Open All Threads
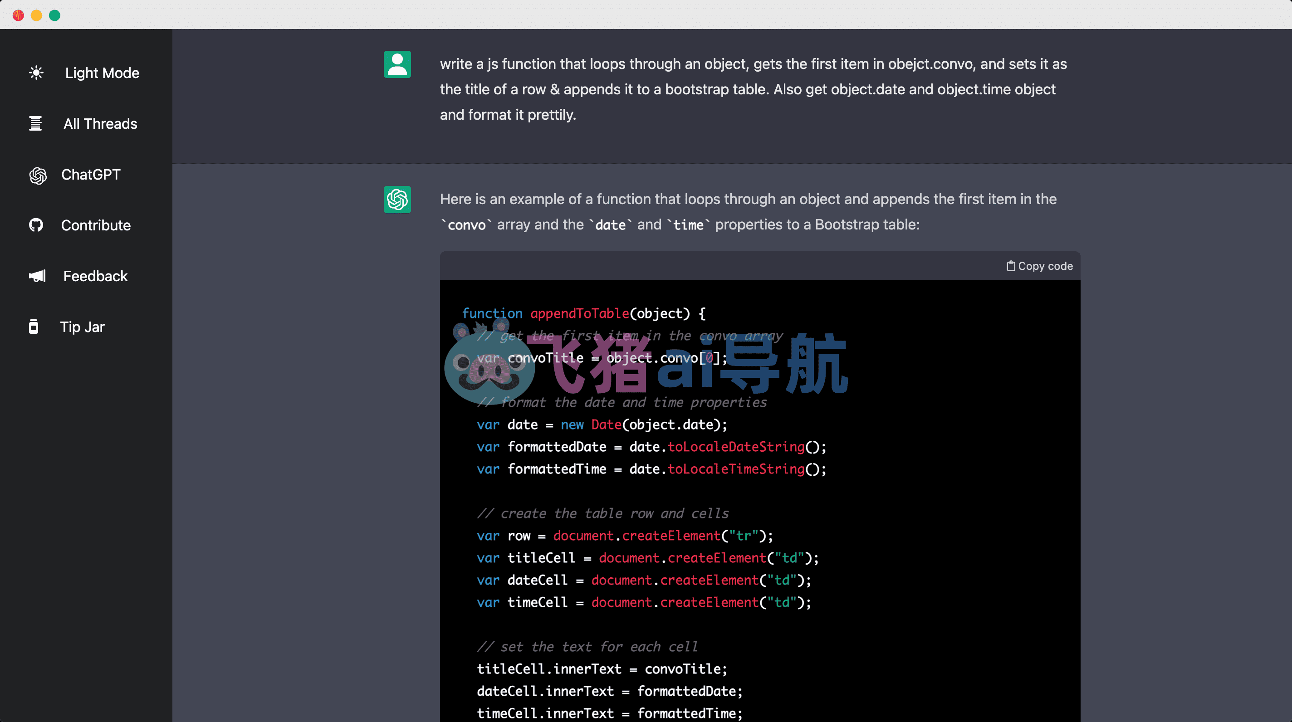The height and width of the screenshot is (722, 1292). [100, 123]
